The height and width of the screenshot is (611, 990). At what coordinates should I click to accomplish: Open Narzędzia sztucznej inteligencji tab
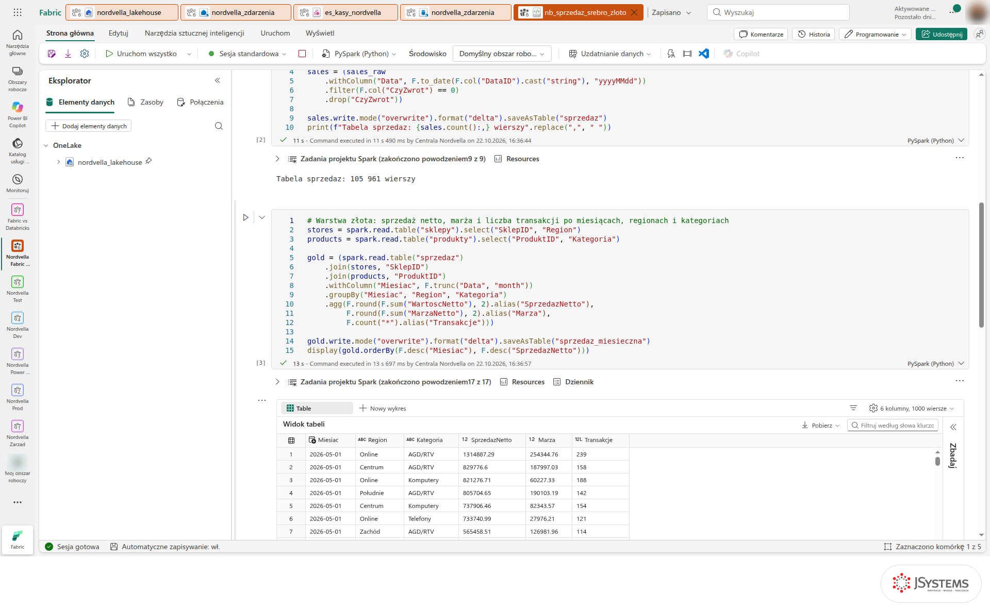coord(194,33)
